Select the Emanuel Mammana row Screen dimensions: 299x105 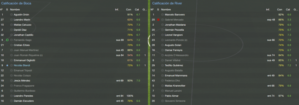(x=224, y=76)
